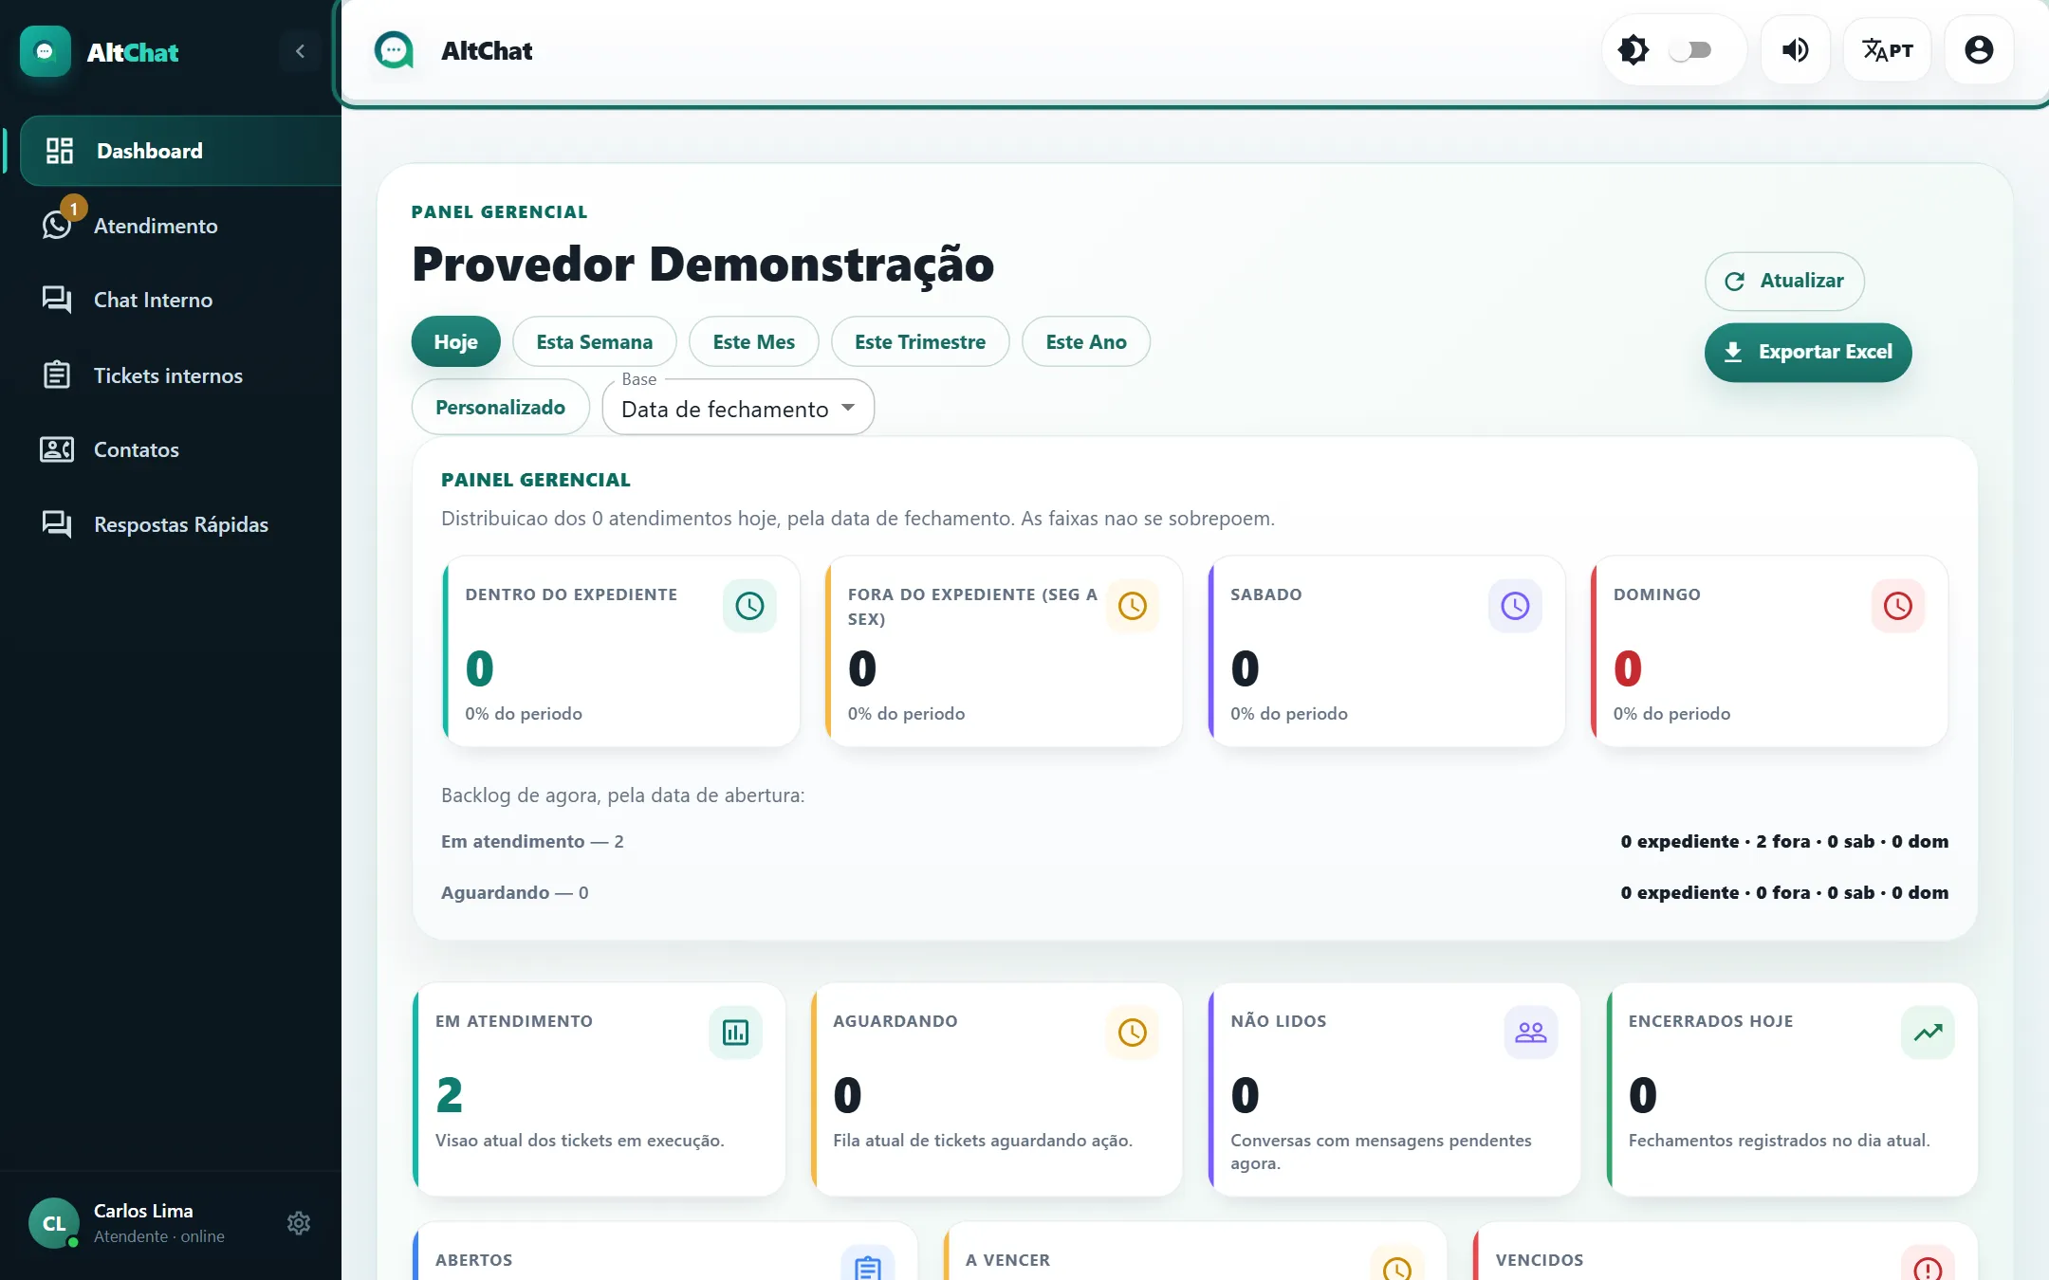Open settings gear next to Carlos Lima
This screenshot has height=1280, width=2049.
click(x=299, y=1223)
